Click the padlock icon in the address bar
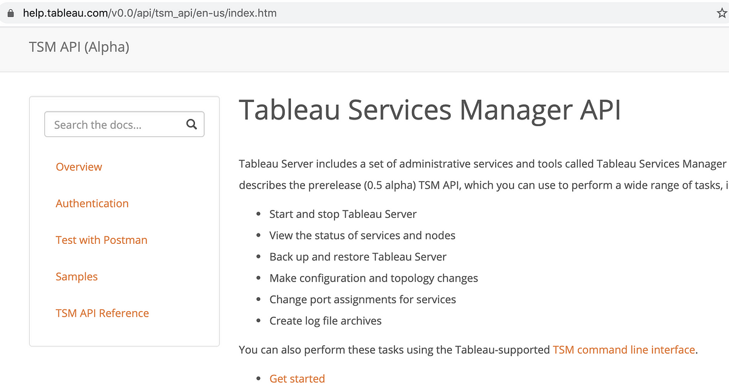 (x=10, y=12)
